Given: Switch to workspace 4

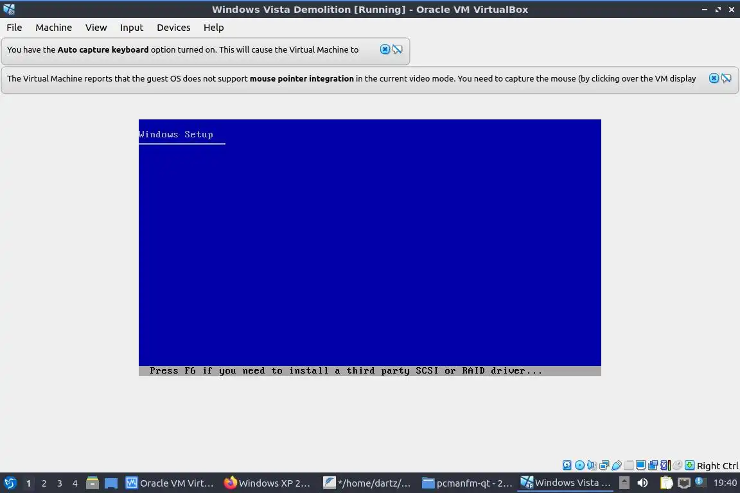Looking at the screenshot, I should [75, 483].
